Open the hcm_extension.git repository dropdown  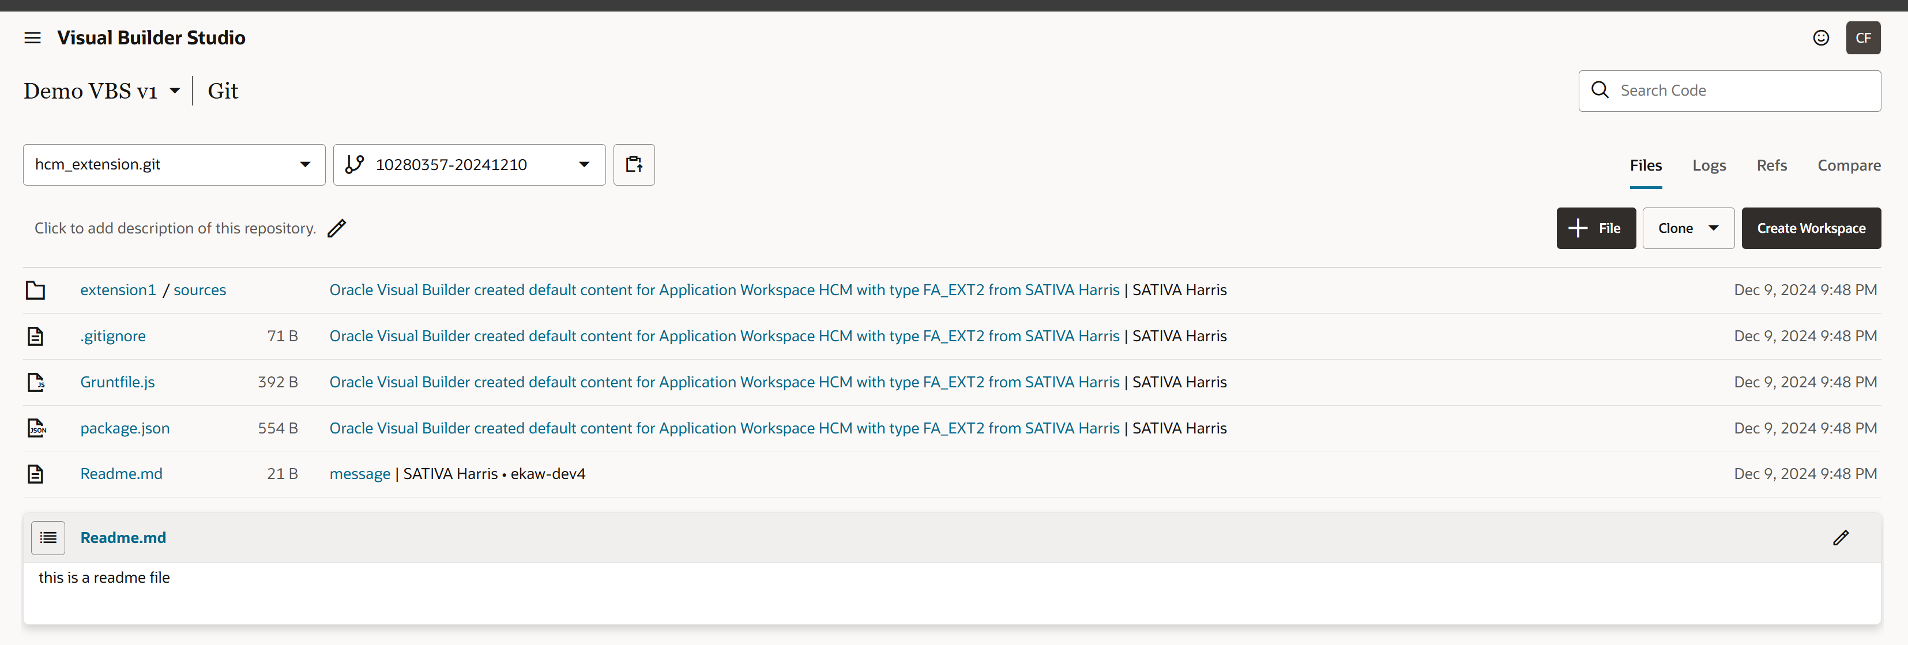click(x=174, y=164)
